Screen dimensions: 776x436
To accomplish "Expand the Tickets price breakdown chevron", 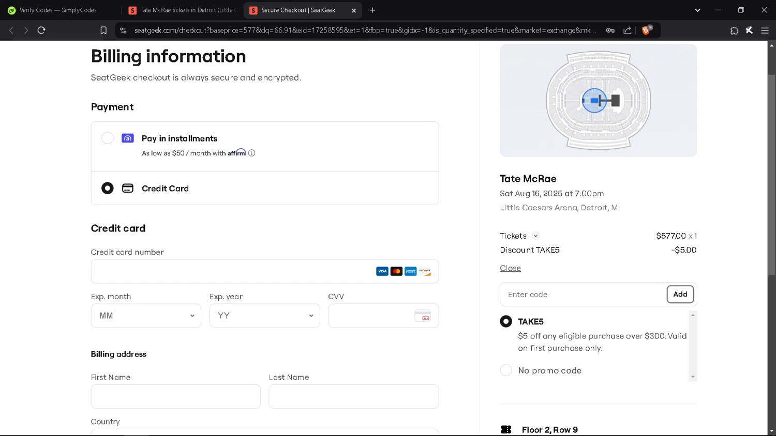I will (536, 236).
